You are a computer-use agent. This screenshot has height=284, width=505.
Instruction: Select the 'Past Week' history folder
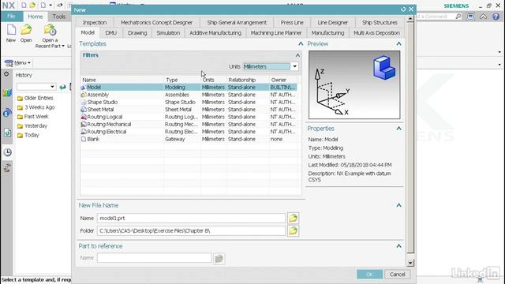pos(33,117)
